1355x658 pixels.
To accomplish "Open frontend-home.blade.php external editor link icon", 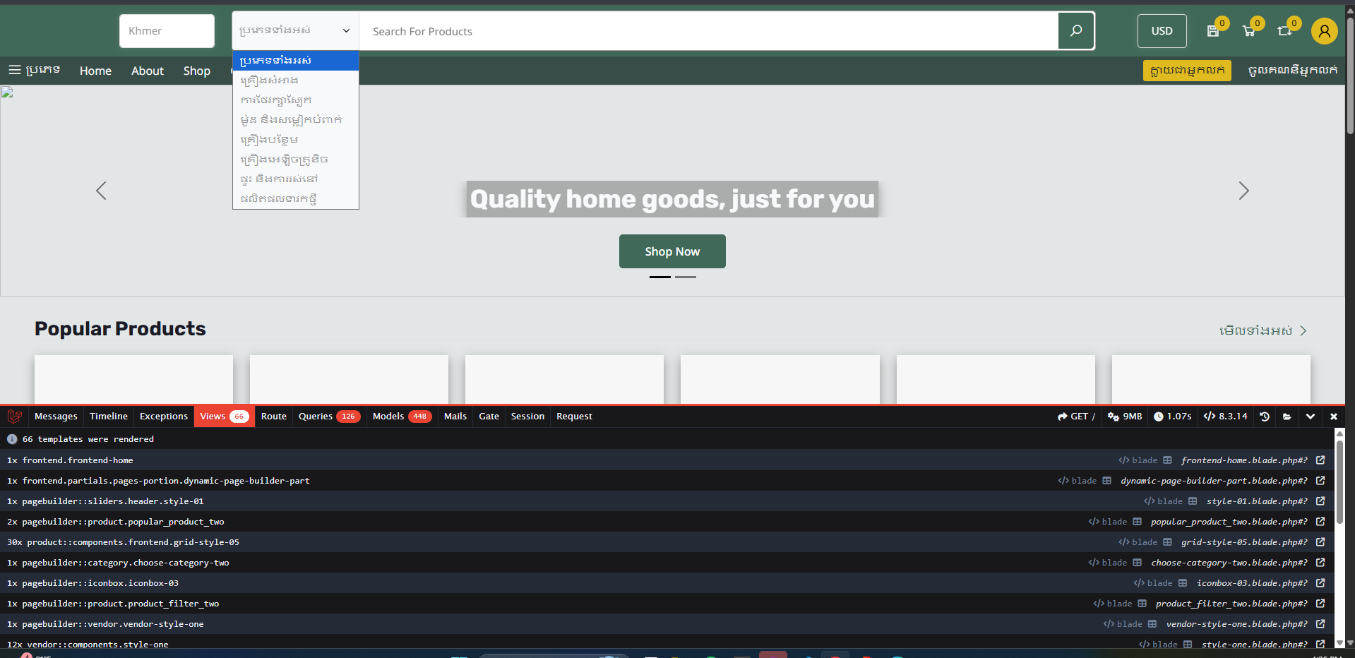I will click(1320, 460).
